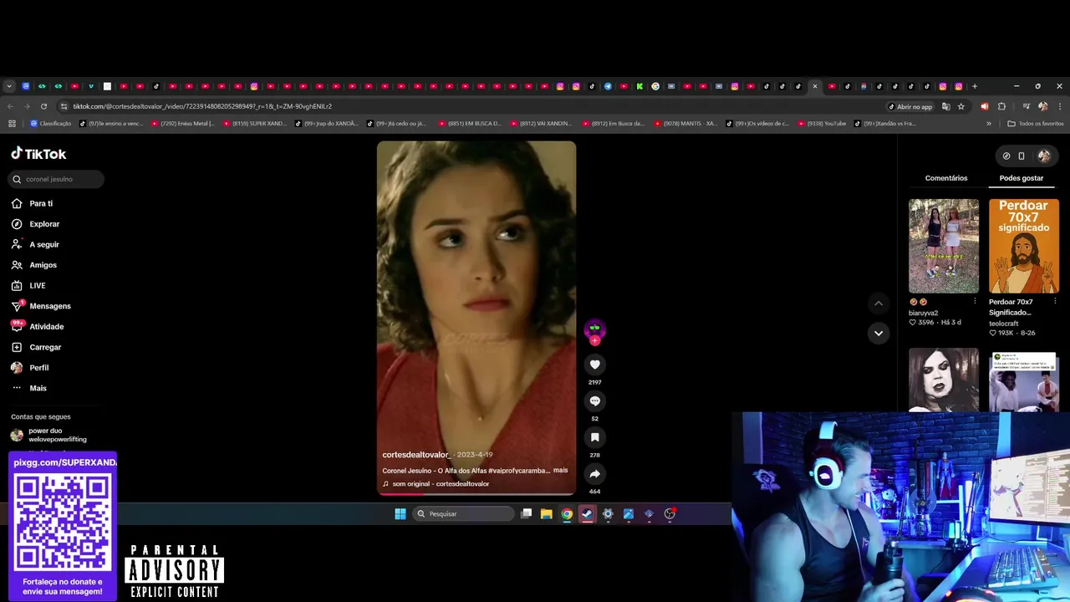Open the Task View taskbar icon
Image resolution: width=1070 pixels, height=602 pixels.
(526, 514)
